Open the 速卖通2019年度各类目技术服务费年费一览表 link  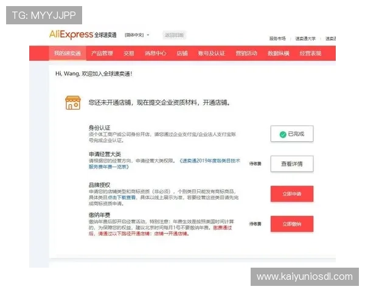[164, 164]
